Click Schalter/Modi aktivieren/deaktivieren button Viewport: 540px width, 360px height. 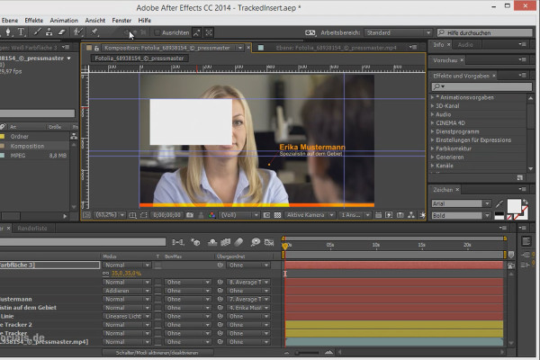pyautogui.click(x=157, y=353)
